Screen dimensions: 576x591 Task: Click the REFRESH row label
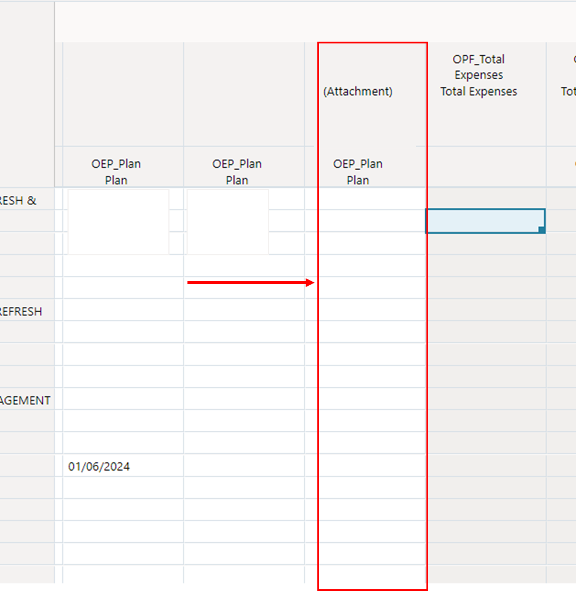pos(22,312)
